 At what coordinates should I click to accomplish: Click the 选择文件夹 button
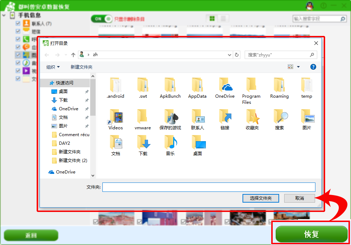[x=260, y=198]
